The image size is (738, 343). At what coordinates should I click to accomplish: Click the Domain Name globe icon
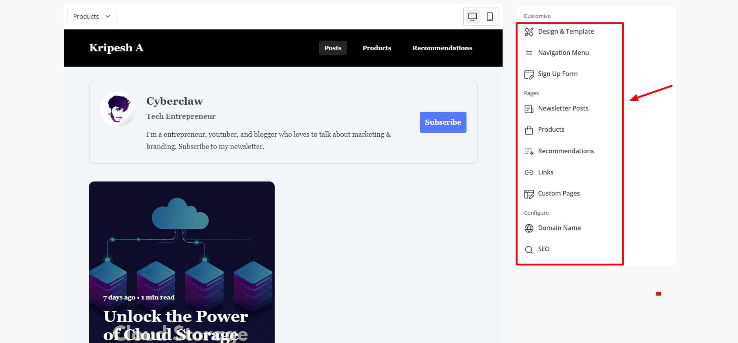(529, 228)
